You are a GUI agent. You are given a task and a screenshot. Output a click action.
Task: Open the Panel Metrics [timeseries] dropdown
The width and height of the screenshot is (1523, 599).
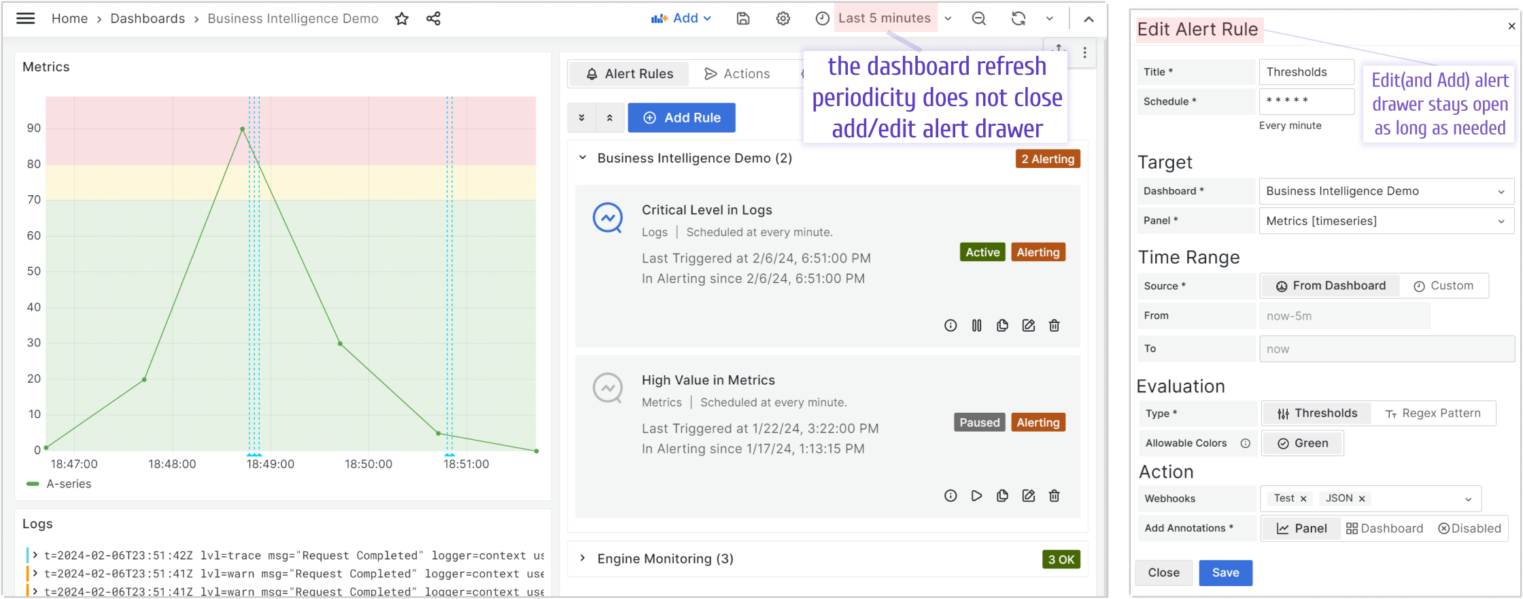pyautogui.click(x=1386, y=221)
